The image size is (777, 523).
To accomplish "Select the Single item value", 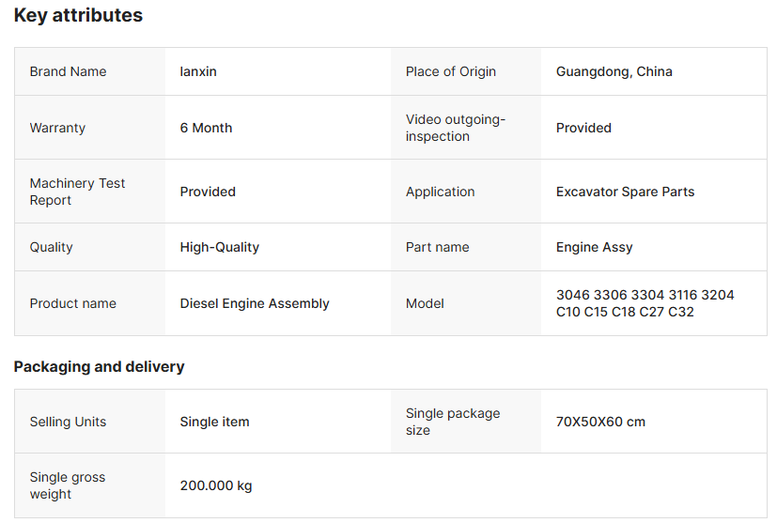I will click(x=214, y=422).
